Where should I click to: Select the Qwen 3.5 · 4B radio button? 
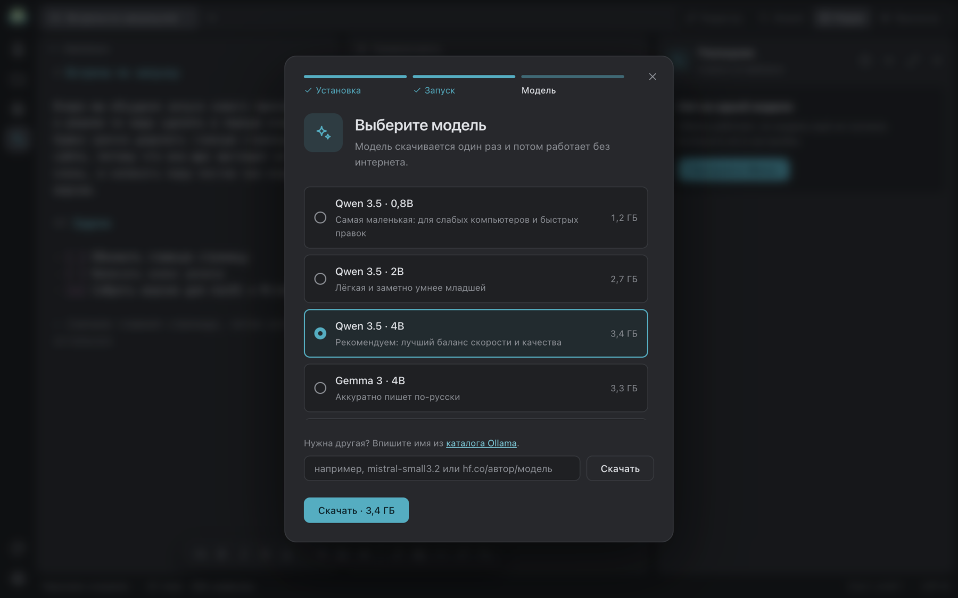(320, 333)
